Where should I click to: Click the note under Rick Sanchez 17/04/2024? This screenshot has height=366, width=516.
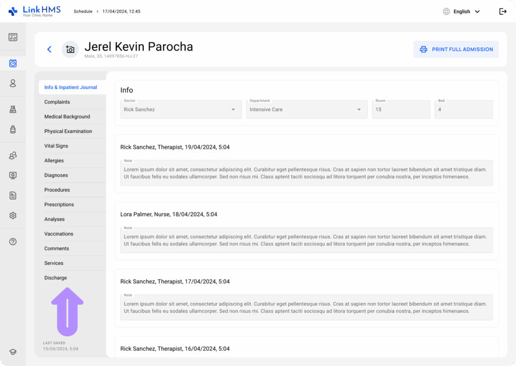pos(306,308)
